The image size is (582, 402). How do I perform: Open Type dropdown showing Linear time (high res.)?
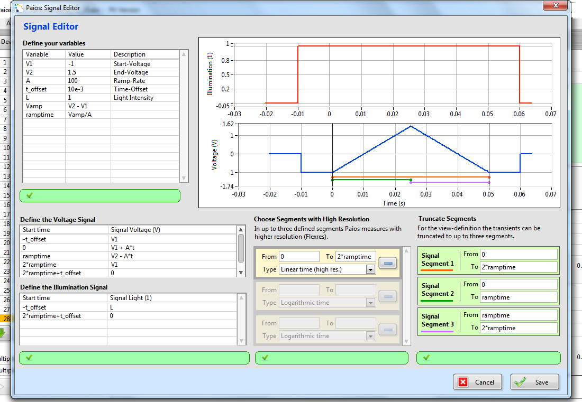click(370, 269)
